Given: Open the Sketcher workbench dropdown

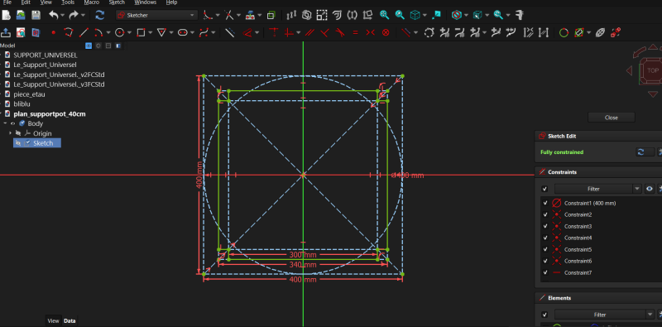Looking at the screenshot, I should (156, 15).
